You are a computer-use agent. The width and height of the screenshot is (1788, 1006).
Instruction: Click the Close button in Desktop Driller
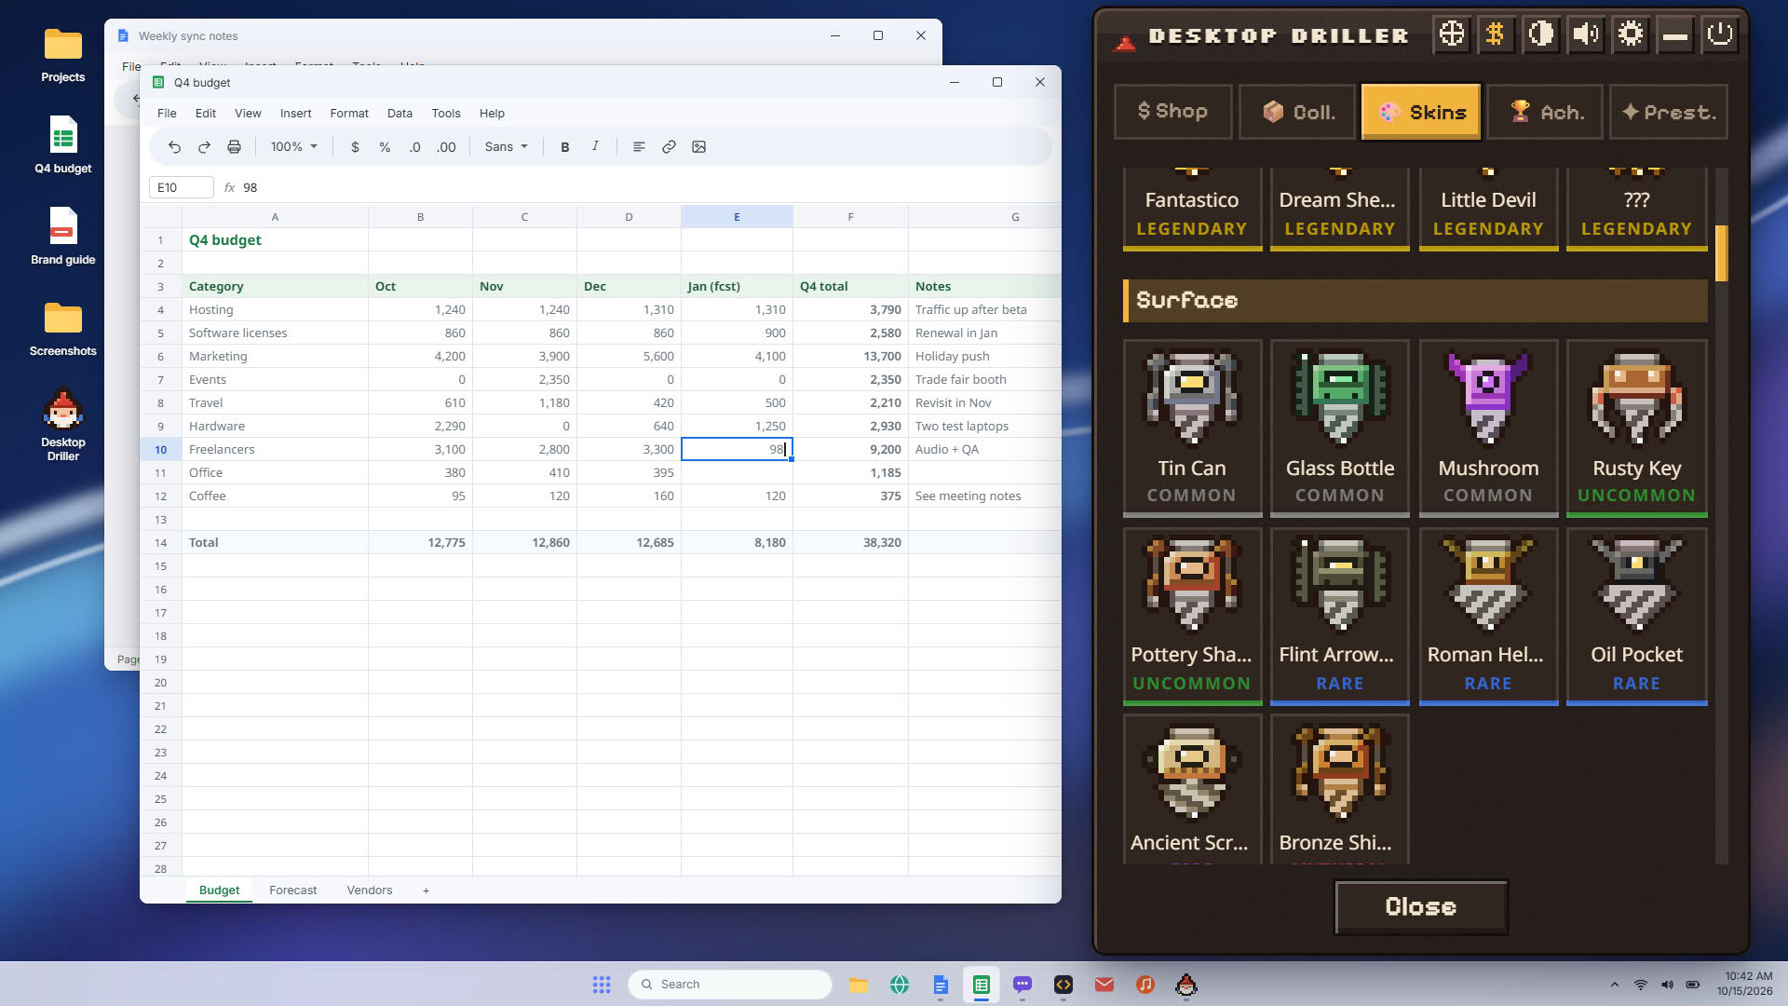pos(1420,907)
